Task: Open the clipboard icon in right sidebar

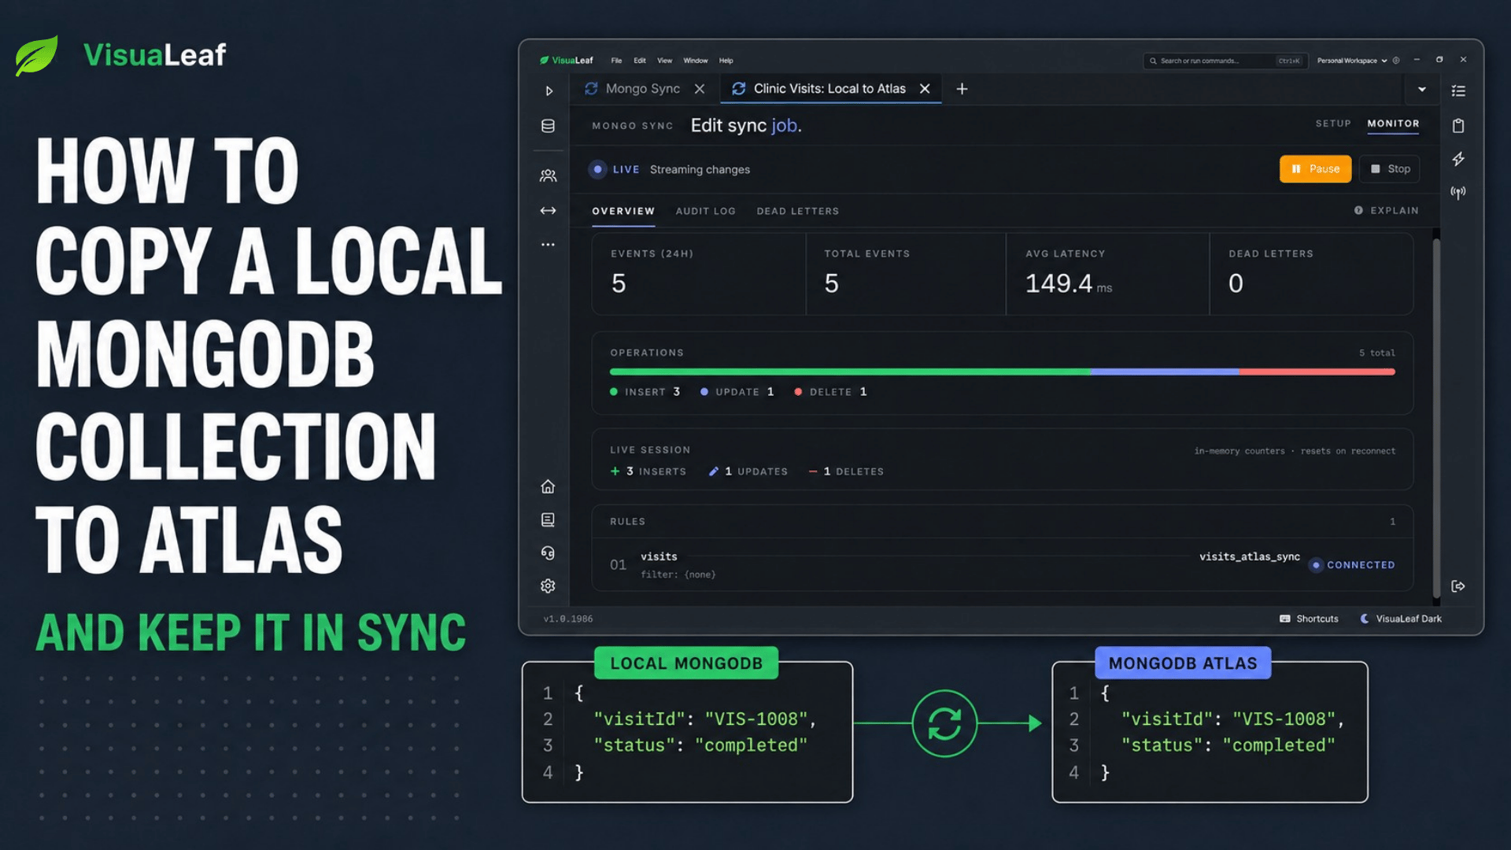Action: [x=1458, y=126]
